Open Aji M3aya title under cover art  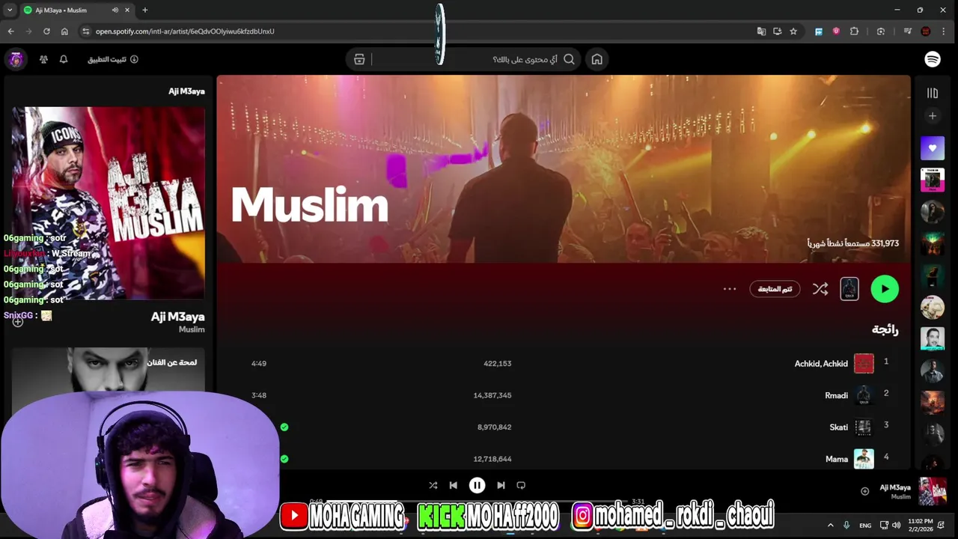coord(177,317)
